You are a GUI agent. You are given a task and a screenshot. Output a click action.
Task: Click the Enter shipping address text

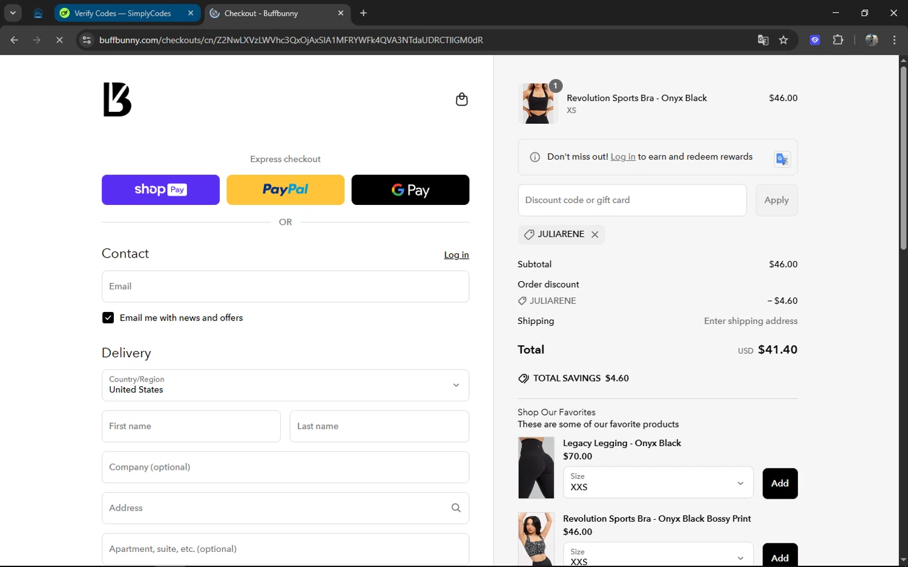(751, 321)
